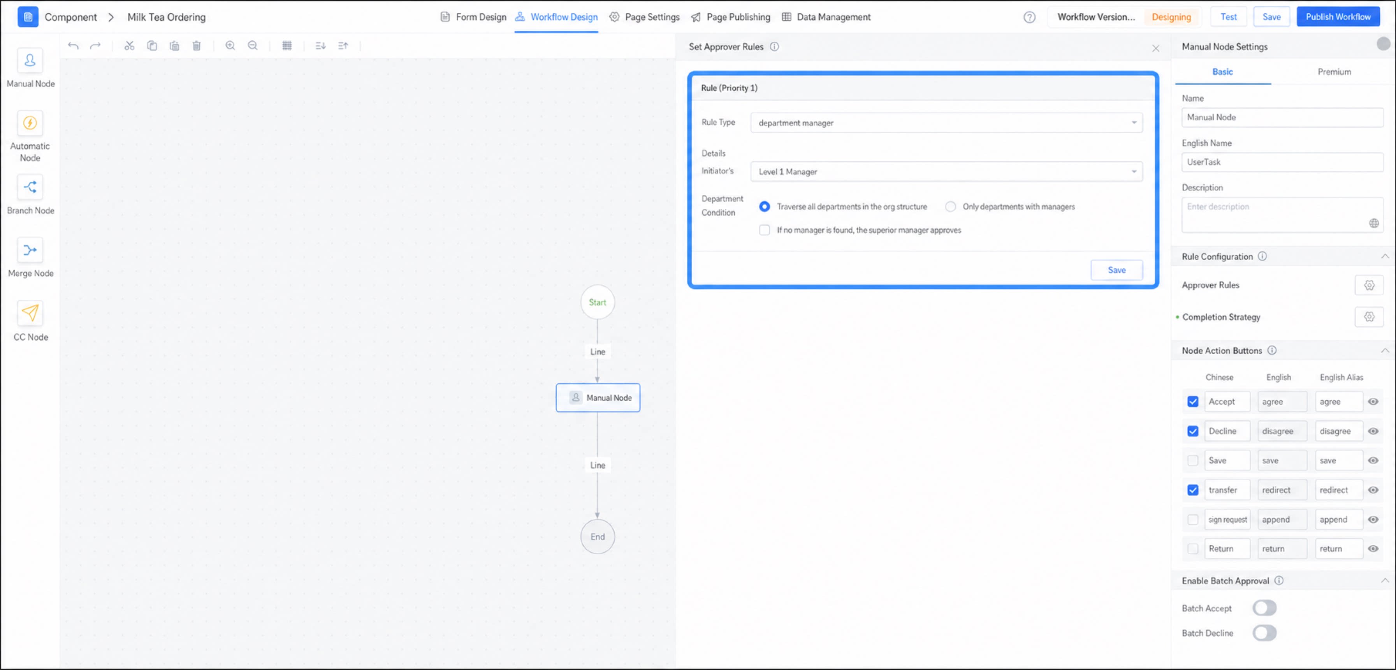Collapse the Node Action Buttons section
This screenshot has height=670, width=1396.
coord(1385,351)
